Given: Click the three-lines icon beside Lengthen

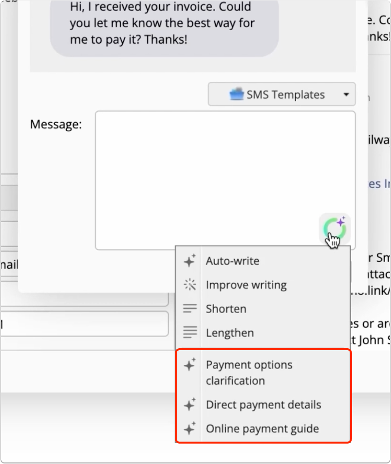Looking at the screenshot, I should click(189, 332).
